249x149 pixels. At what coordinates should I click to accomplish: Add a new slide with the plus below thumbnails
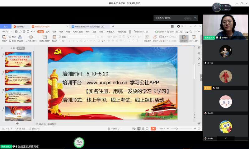click(x=17, y=123)
